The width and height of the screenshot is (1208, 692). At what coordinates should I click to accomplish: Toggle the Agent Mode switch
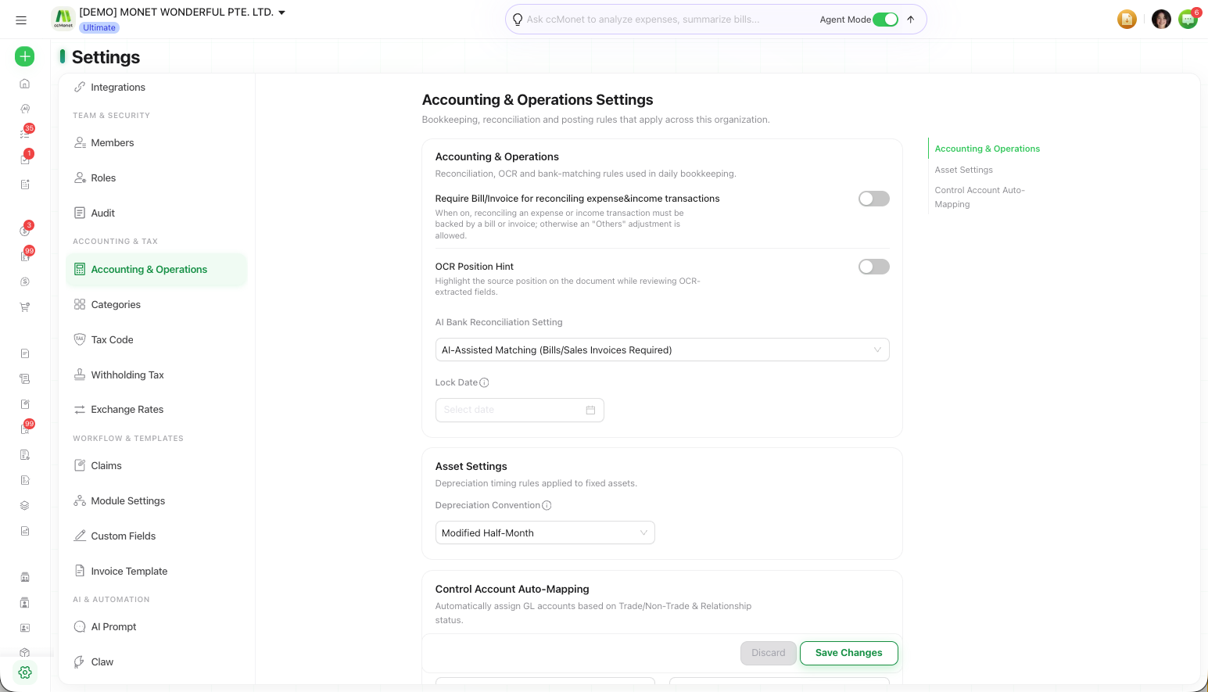(885, 20)
